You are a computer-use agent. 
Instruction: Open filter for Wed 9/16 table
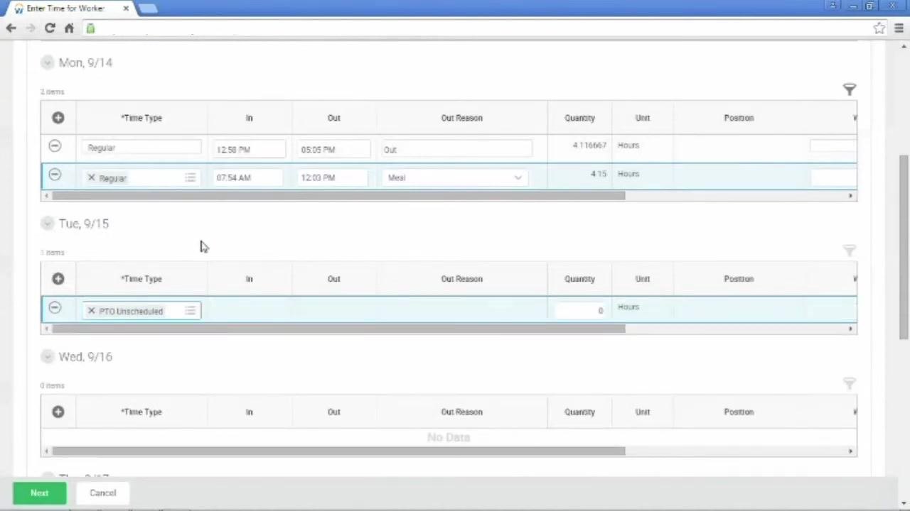[x=850, y=383]
